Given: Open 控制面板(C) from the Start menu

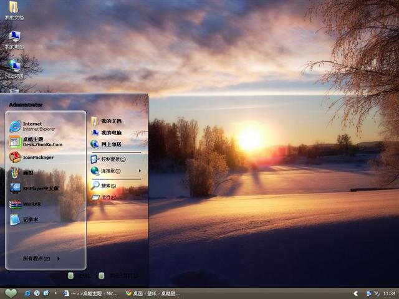Looking at the screenshot, I should [x=112, y=159].
